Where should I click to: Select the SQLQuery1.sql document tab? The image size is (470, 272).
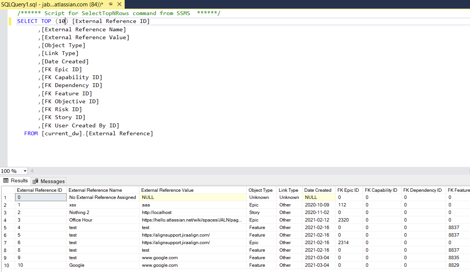(52, 4)
